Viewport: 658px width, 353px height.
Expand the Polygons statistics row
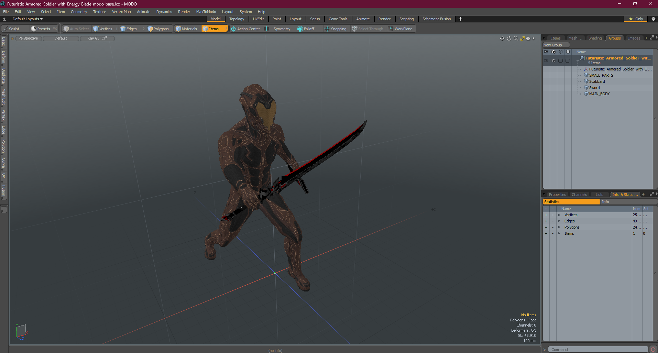559,227
